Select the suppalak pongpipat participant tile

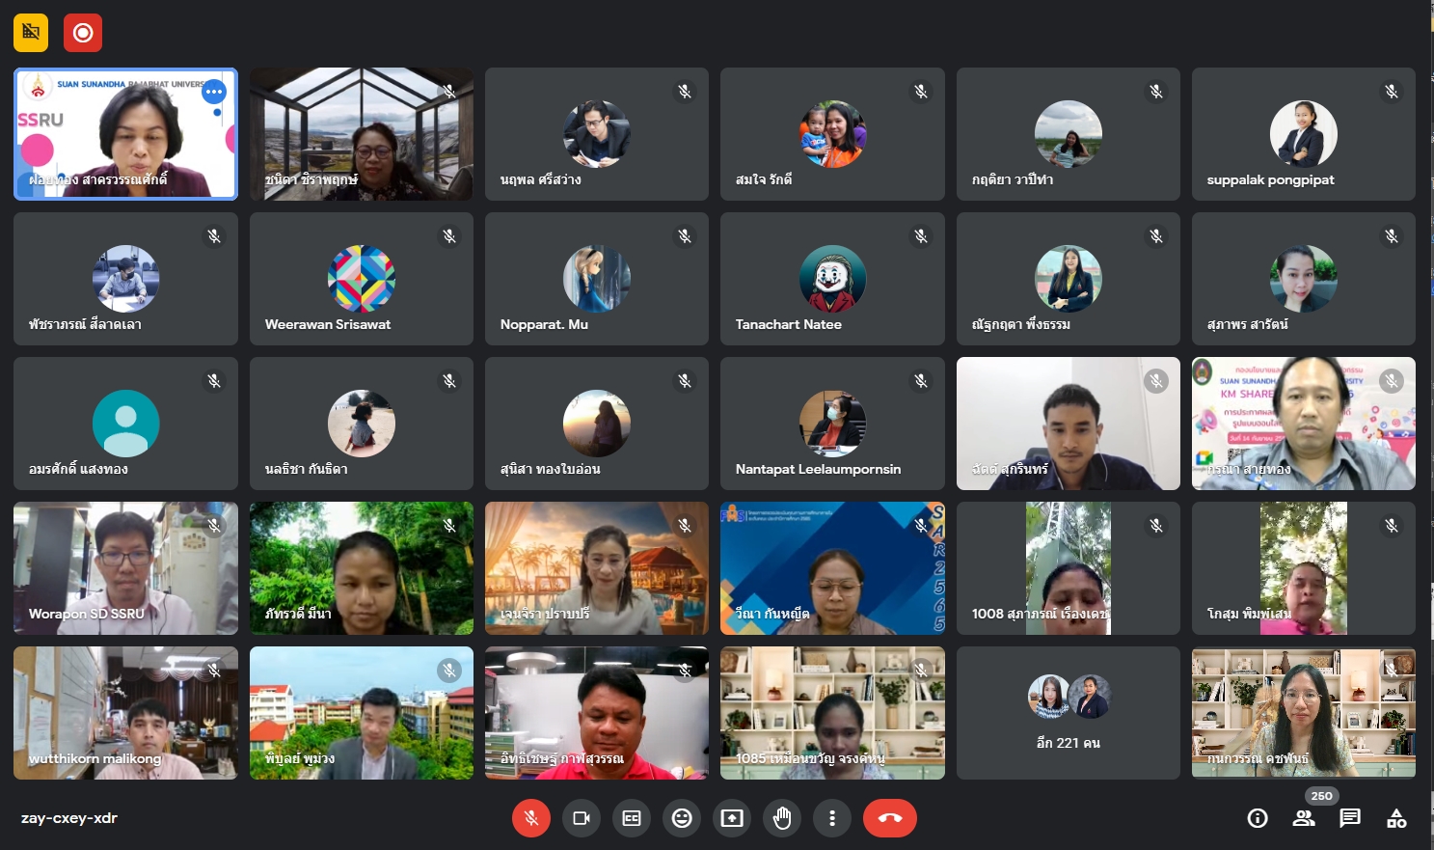pos(1303,134)
